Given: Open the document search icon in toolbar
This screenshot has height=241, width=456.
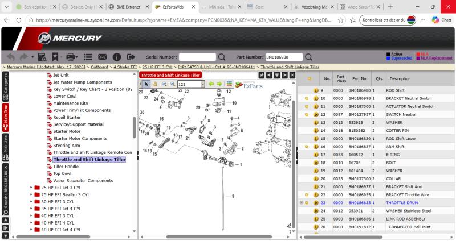Looking at the screenshot, I should point(42,57).
